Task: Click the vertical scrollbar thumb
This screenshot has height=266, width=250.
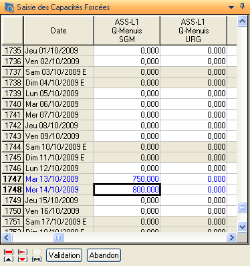Action: (242, 207)
